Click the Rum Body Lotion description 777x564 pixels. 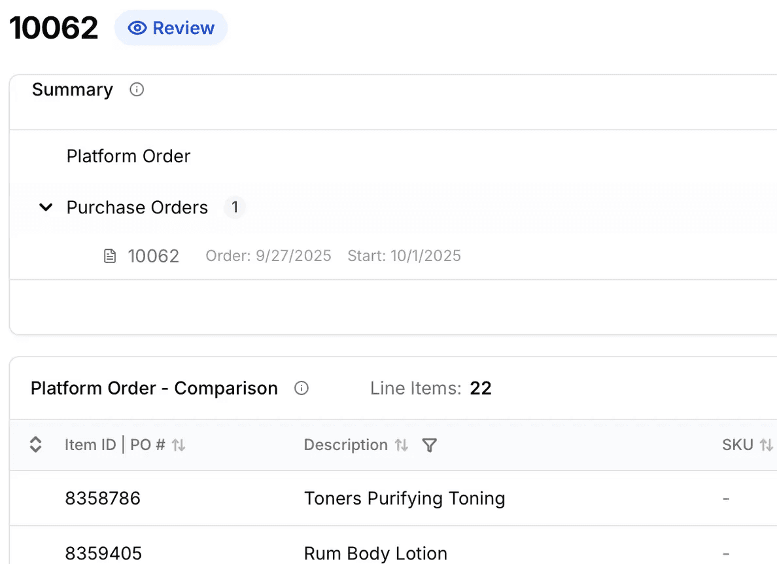375,553
